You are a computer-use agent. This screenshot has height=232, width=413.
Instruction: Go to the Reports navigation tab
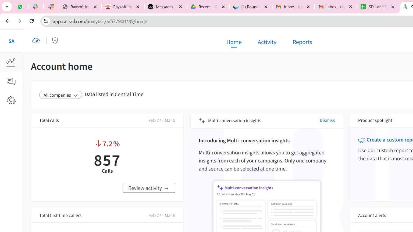point(302,42)
